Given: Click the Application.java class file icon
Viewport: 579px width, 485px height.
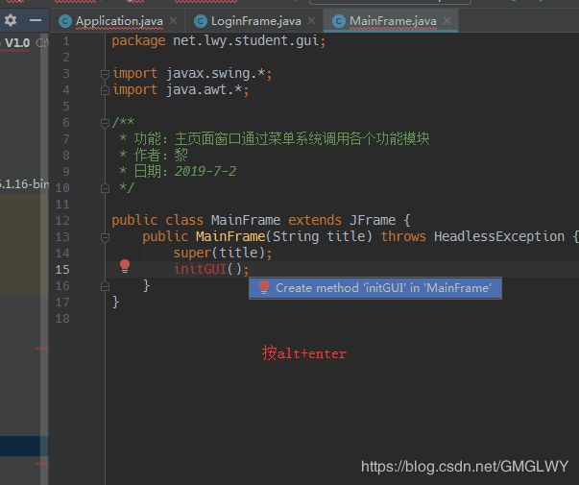Looking at the screenshot, I should click(65, 21).
